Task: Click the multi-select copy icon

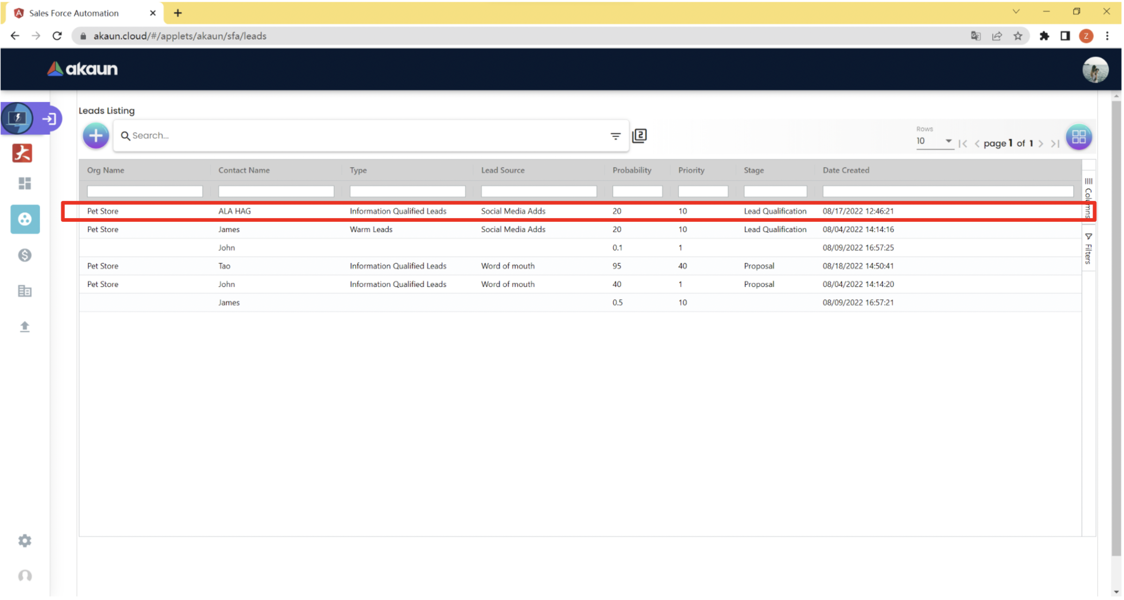Action: (x=639, y=136)
